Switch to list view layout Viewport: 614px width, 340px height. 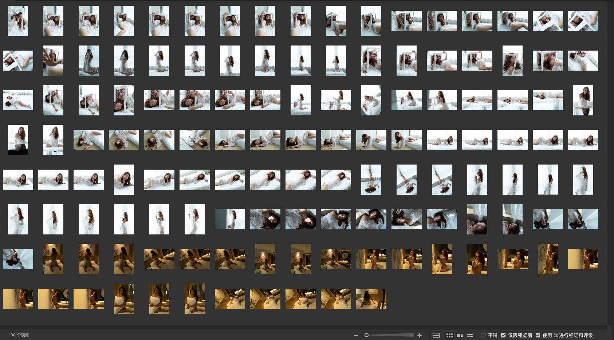(x=470, y=335)
